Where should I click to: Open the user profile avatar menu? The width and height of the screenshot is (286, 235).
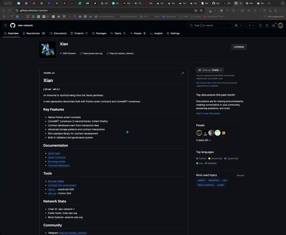coord(280,25)
